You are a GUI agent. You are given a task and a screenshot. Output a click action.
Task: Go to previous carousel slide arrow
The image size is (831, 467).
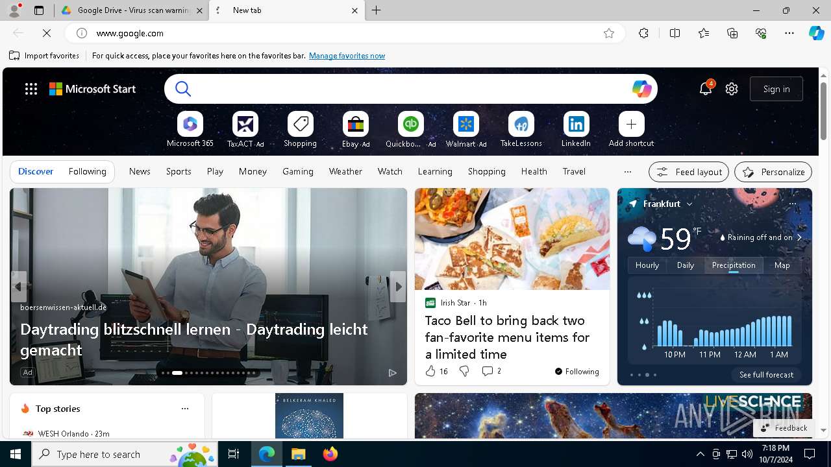pos(18,286)
